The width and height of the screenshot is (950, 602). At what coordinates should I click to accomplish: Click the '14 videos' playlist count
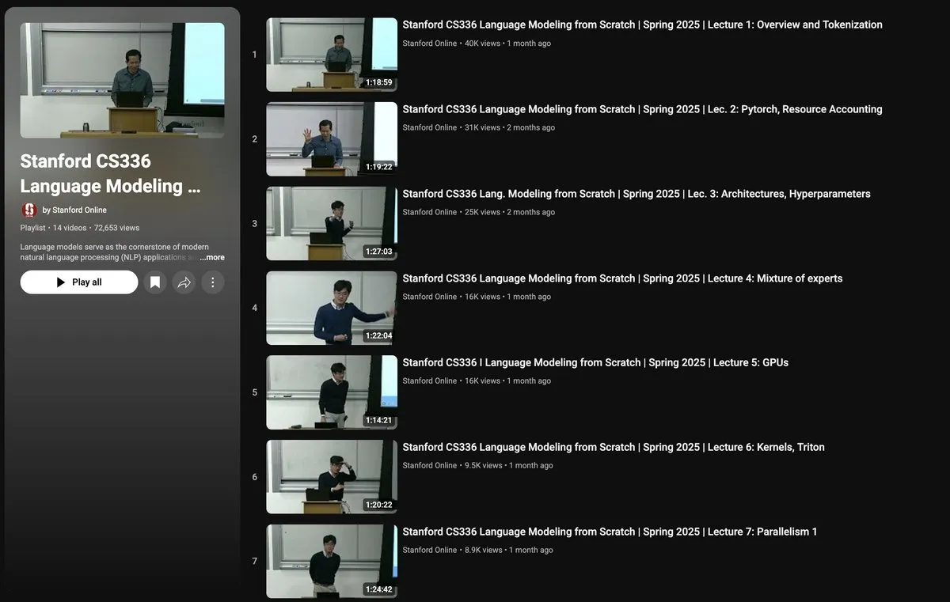[x=70, y=228]
